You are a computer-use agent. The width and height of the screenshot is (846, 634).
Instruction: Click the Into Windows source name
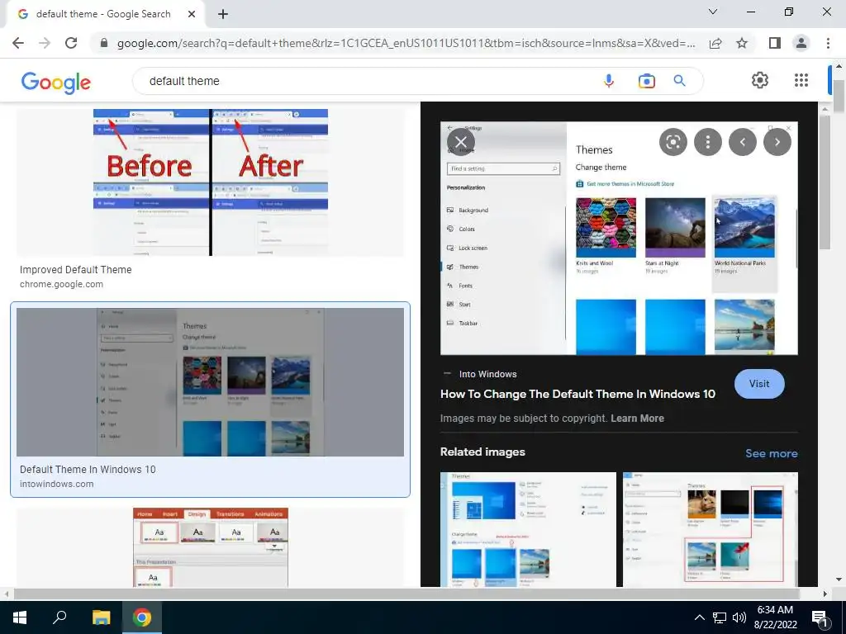(x=487, y=374)
